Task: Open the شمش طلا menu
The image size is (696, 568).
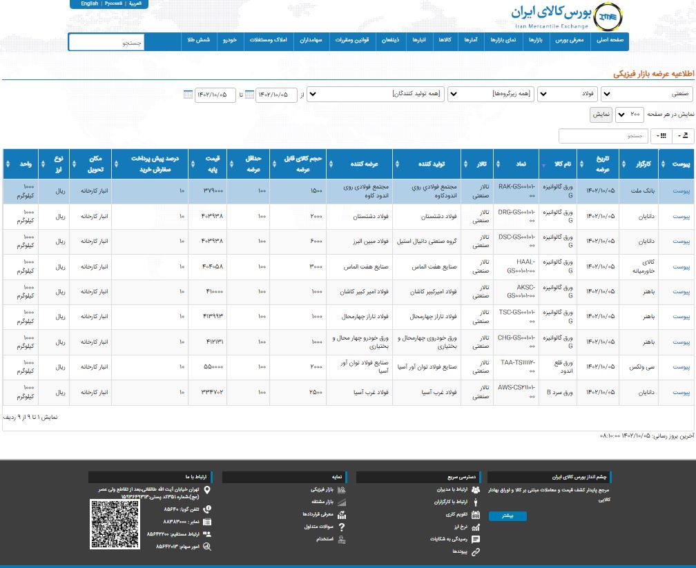Action: tap(199, 41)
